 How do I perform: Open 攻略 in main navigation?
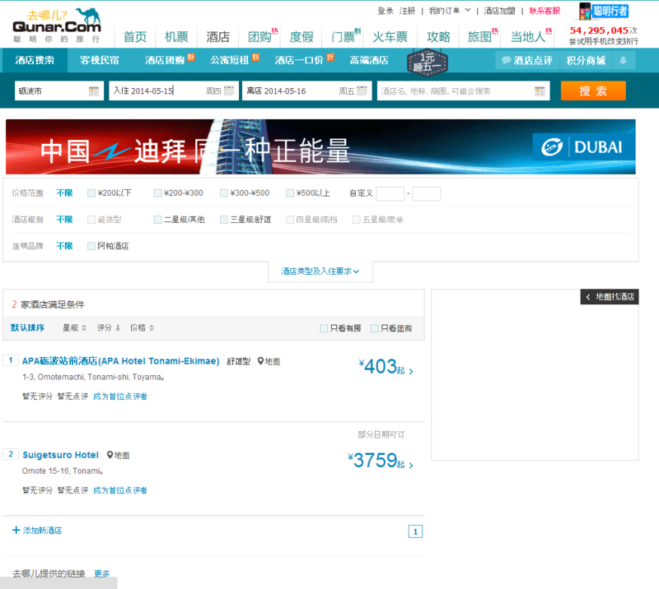[438, 37]
